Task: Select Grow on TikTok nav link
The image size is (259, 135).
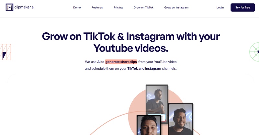Action: point(143,7)
